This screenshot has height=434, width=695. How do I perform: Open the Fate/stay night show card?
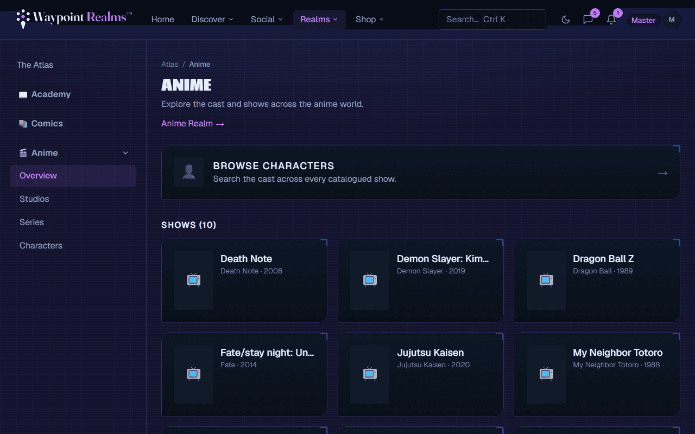point(244,374)
